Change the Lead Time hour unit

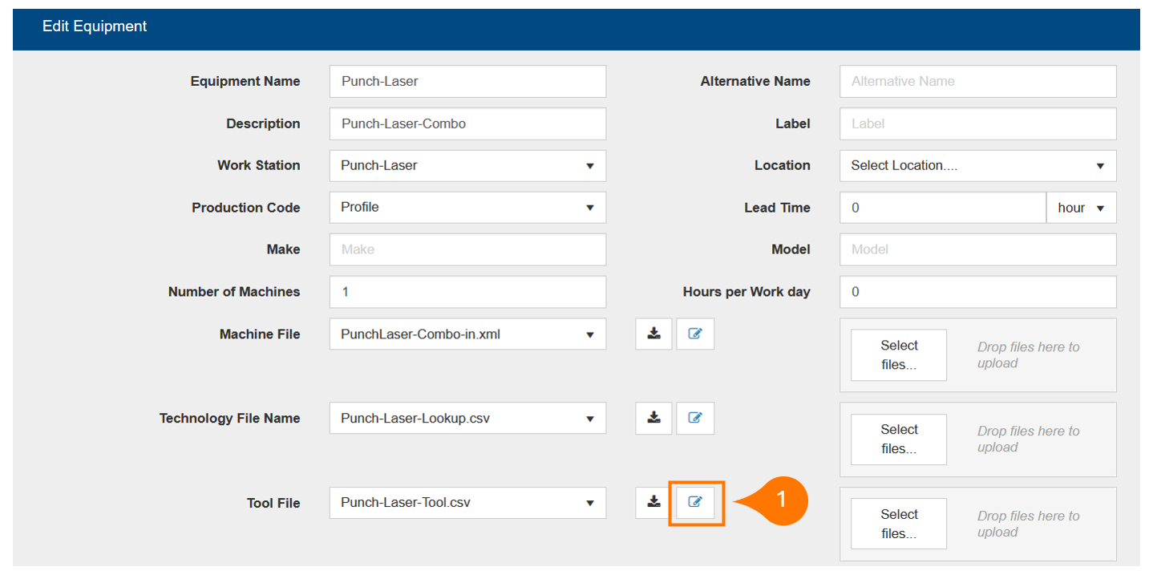coord(1081,208)
